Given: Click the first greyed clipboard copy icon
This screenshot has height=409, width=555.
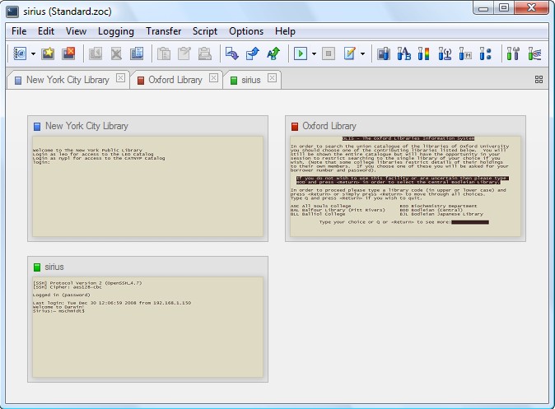Looking at the screenshot, I should 164,53.
